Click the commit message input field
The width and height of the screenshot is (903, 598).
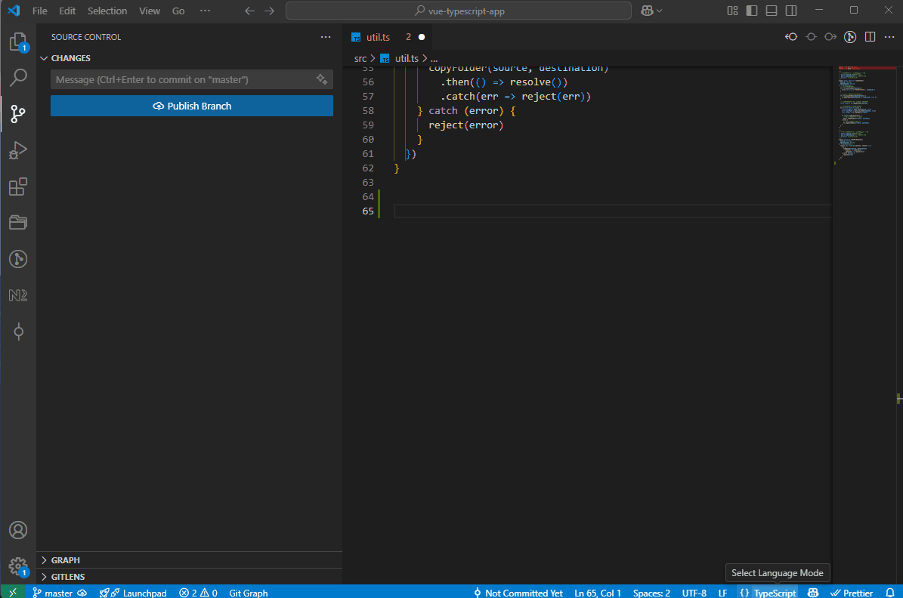click(x=184, y=79)
